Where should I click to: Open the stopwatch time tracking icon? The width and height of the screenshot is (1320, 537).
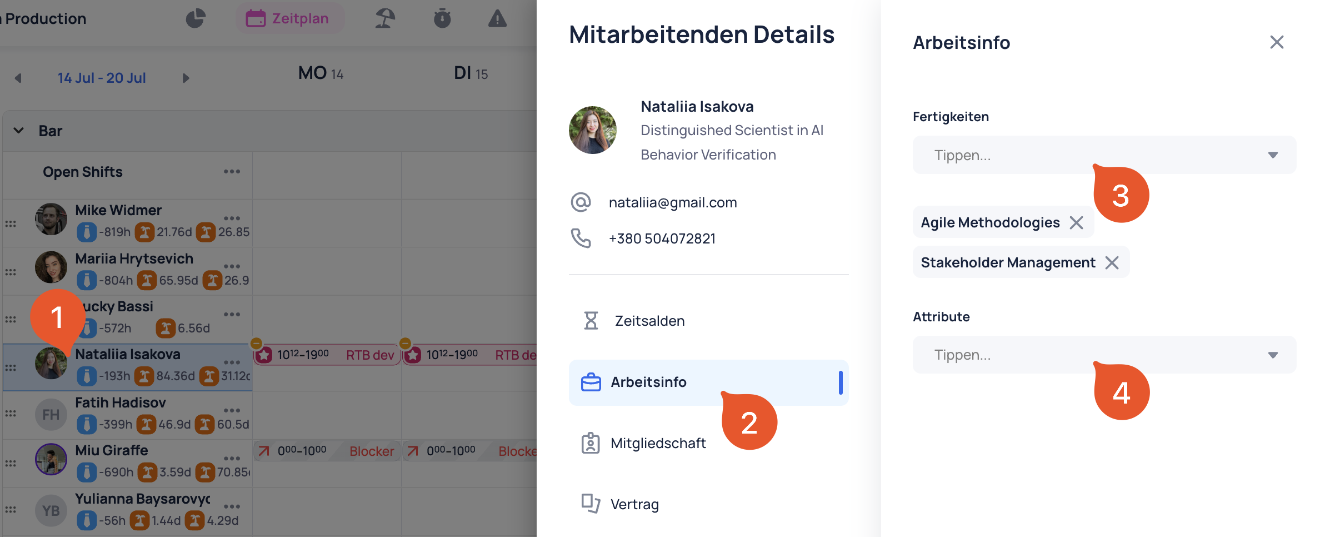coord(442,18)
